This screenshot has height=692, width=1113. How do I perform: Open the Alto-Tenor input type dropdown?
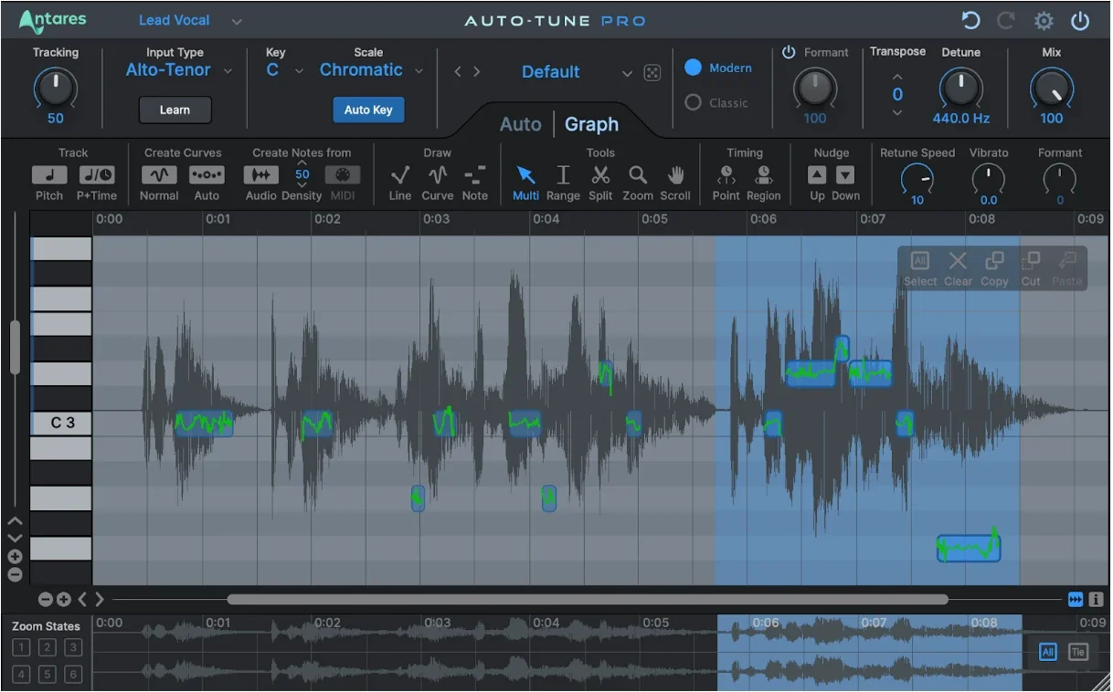pos(178,70)
